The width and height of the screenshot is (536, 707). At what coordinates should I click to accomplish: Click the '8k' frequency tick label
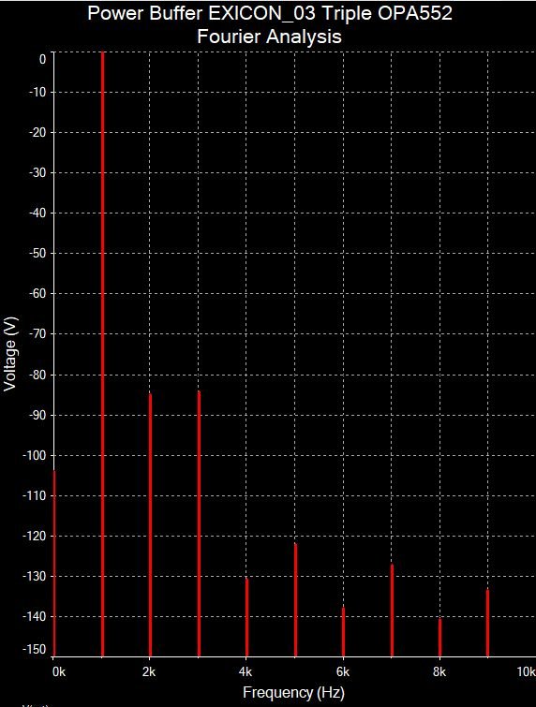(x=439, y=671)
